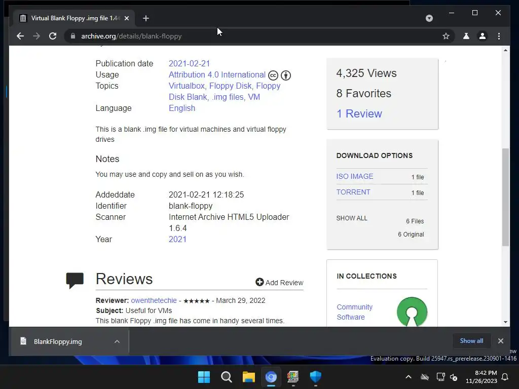Click the 4,325 Views text
This screenshot has width=519, height=389.
pos(366,73)
